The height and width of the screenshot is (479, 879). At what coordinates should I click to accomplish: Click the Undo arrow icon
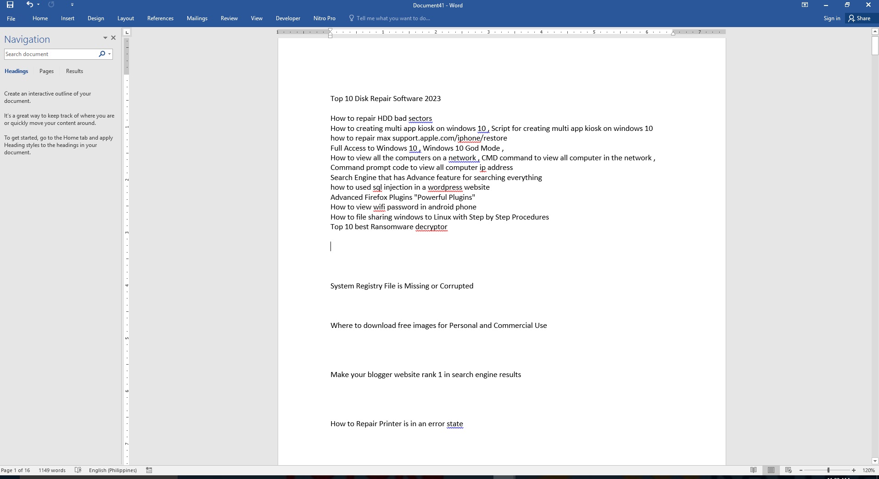click(30, 5)
